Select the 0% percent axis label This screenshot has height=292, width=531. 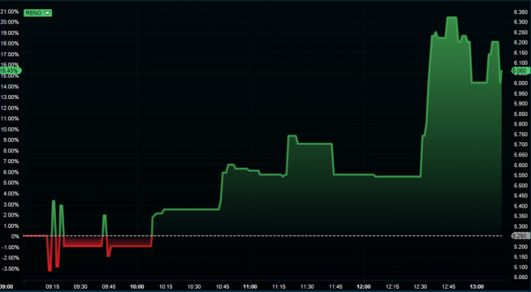pos(15,237)
